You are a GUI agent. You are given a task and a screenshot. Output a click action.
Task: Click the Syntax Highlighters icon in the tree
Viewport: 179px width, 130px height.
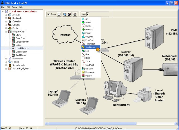point(10,69)
